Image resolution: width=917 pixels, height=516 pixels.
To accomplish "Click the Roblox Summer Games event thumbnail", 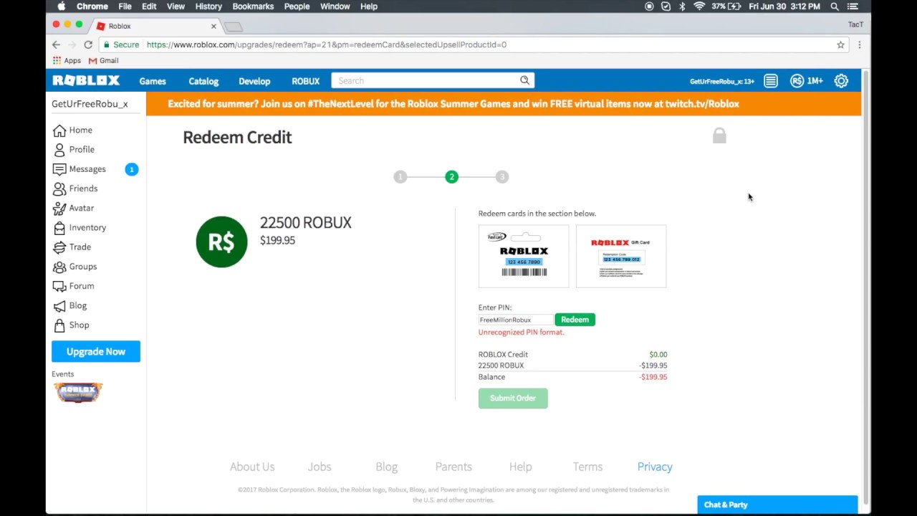I will pos(78,392).
